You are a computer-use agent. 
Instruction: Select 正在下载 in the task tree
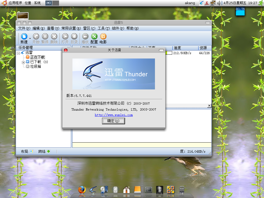[38, 57]
